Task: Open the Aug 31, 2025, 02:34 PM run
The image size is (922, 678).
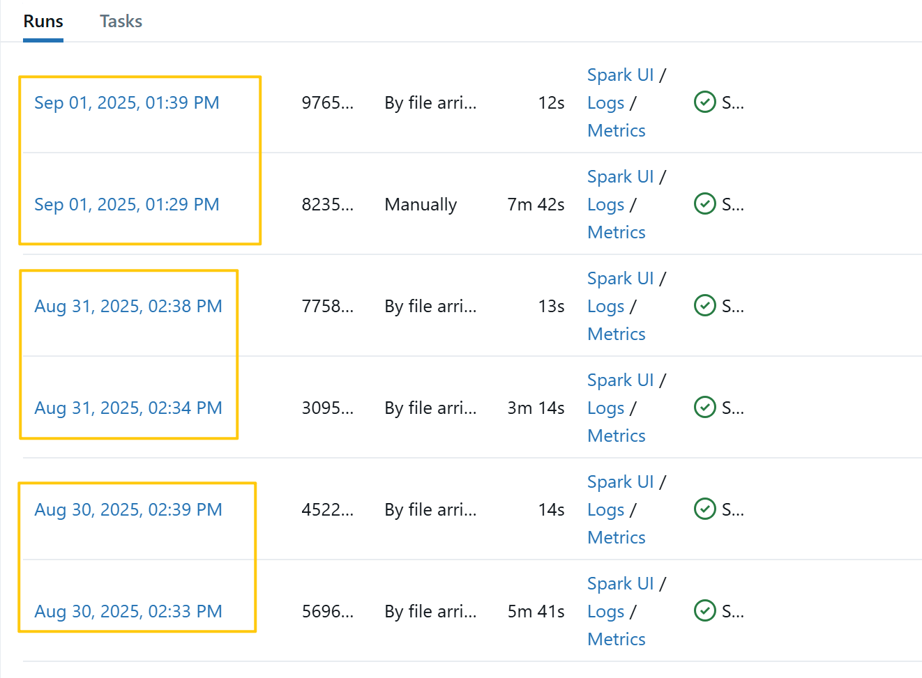Action: click(x=128, y=408)
